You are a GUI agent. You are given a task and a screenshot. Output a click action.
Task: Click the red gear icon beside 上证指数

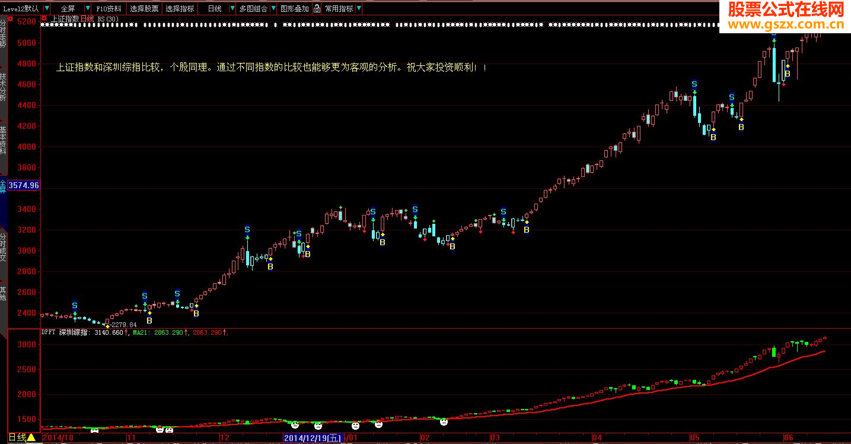[44, 18]
